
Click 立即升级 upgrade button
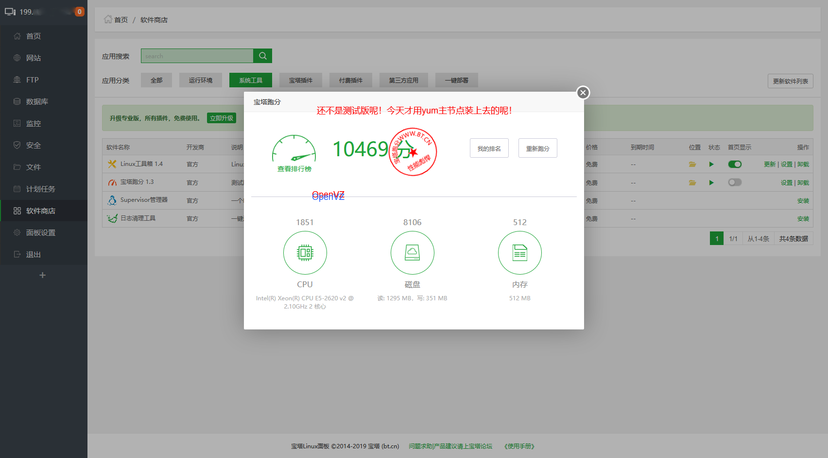coord(222,118)
